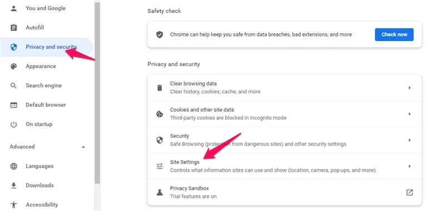Click the cookie icon in Privacy list

[x=160, y=114]
